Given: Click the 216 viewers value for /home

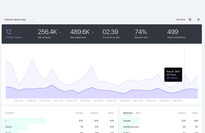Looking at the screenshot, I should [97, 127].
